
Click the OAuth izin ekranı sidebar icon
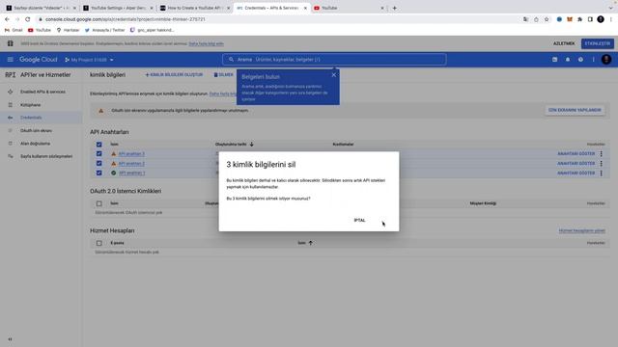click(11, 131)
